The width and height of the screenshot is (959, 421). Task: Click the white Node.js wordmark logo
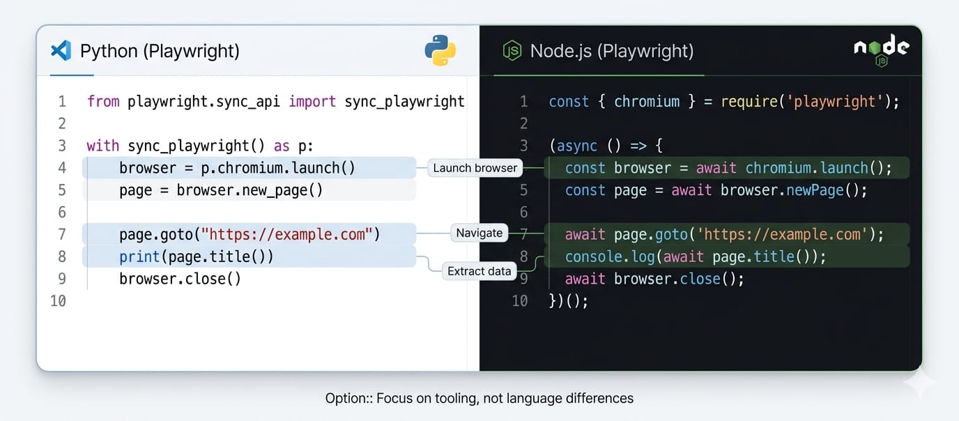click(x=881, y=49)
